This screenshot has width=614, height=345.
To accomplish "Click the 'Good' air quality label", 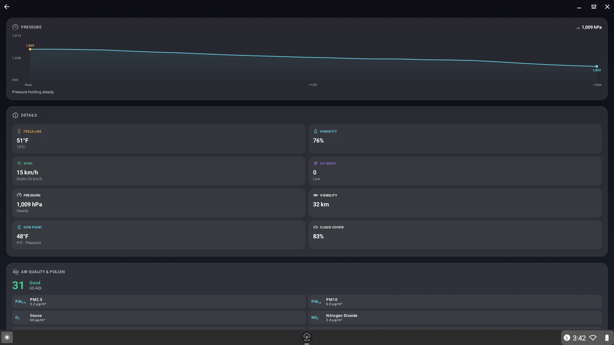I will pyautogui.click(x=35, y=283).
